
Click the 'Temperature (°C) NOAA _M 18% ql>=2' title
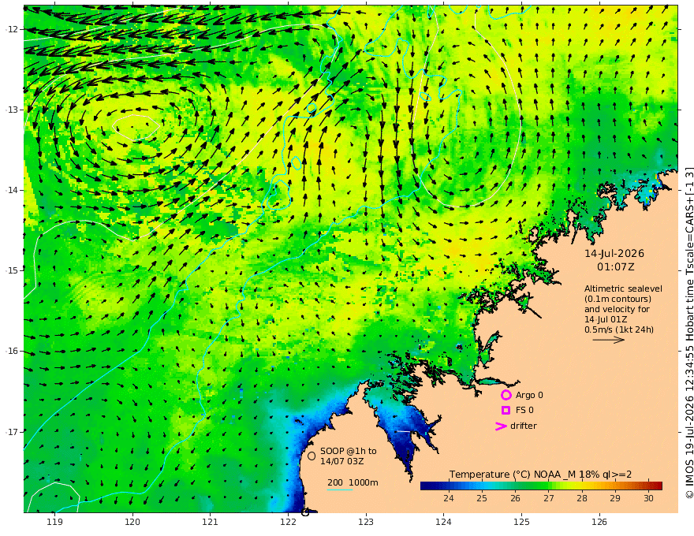point(540,474)
